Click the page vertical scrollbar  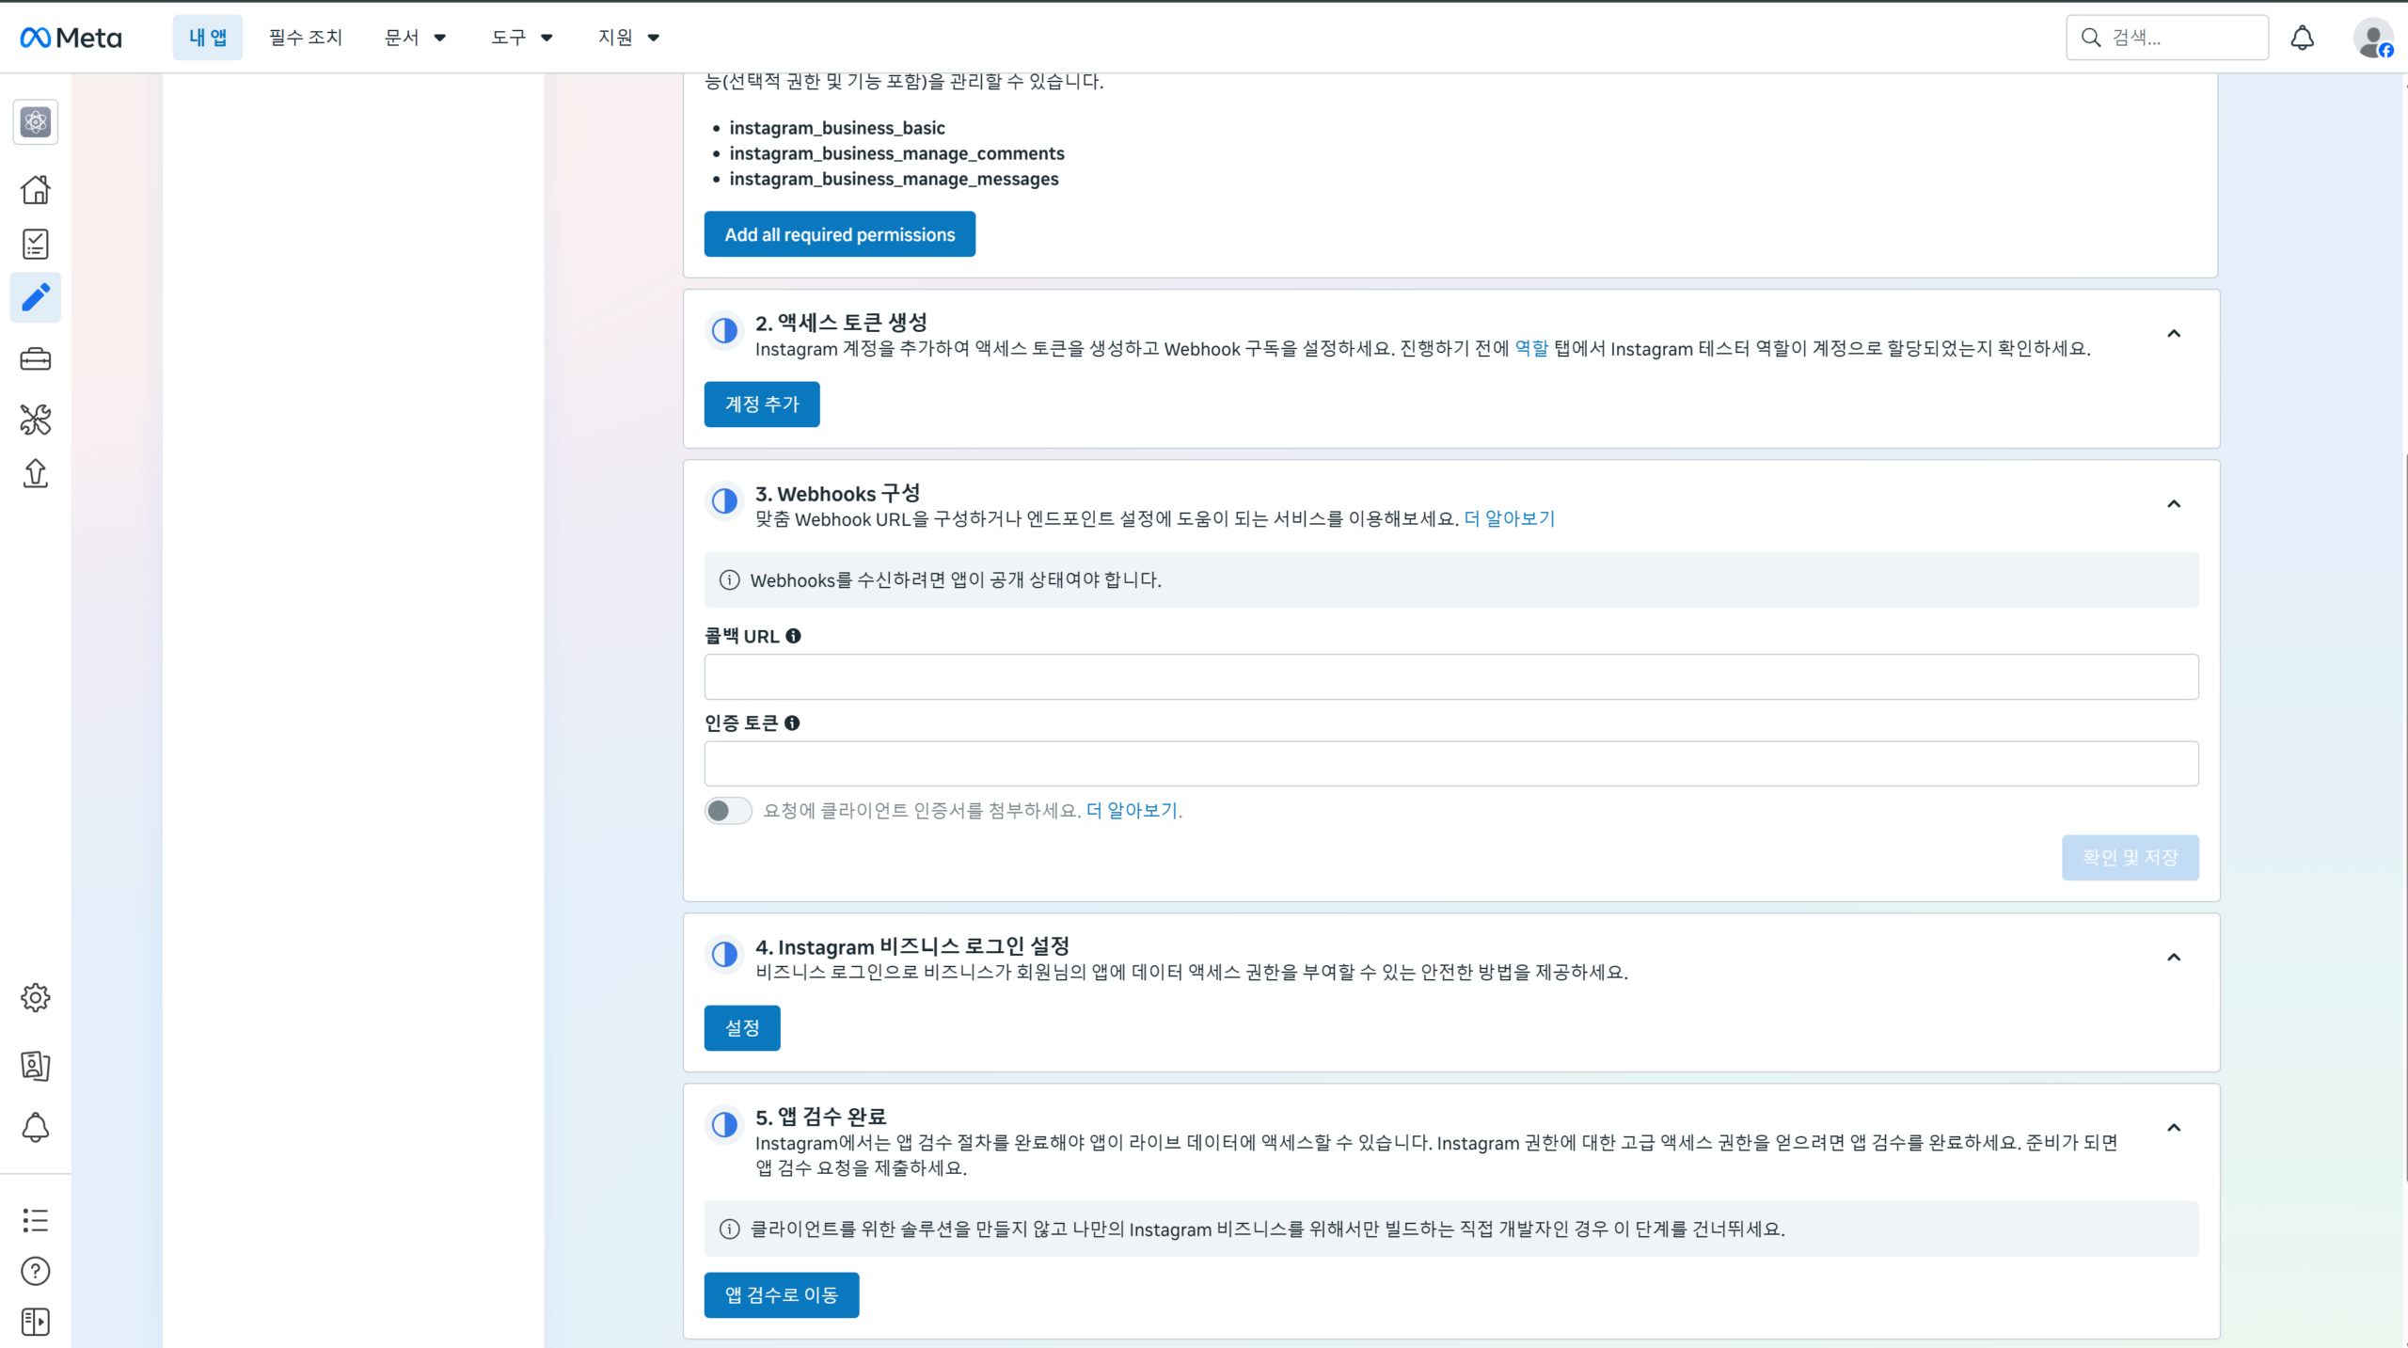tap(2404, 818)
